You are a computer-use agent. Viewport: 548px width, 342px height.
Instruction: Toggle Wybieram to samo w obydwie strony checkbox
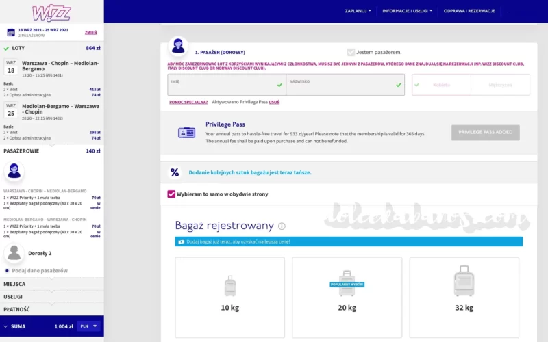click(x=171, y=194)
